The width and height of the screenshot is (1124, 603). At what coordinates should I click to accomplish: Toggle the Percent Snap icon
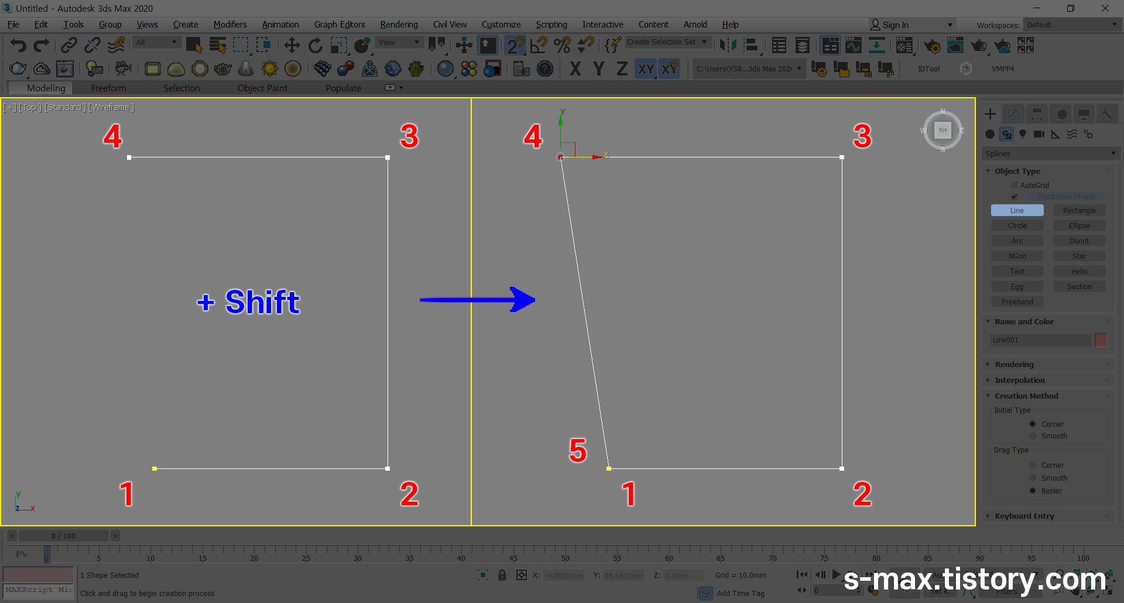point(562,45)
